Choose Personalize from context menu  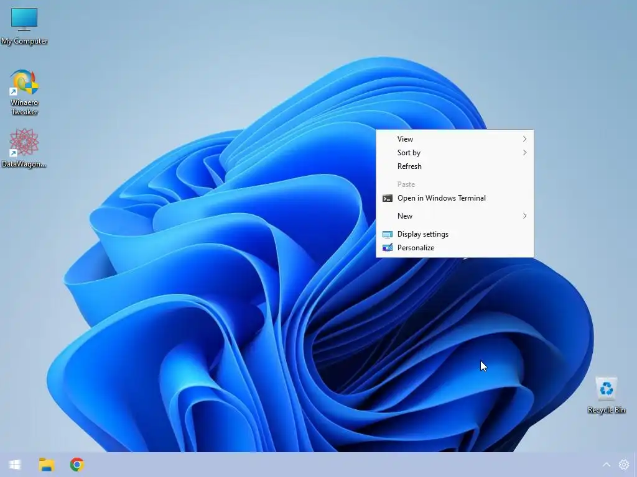[x=455, y=248]
